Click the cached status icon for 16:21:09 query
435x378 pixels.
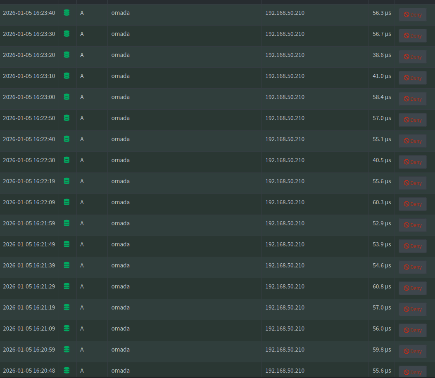pyautogui.click(x=67, y=328)
